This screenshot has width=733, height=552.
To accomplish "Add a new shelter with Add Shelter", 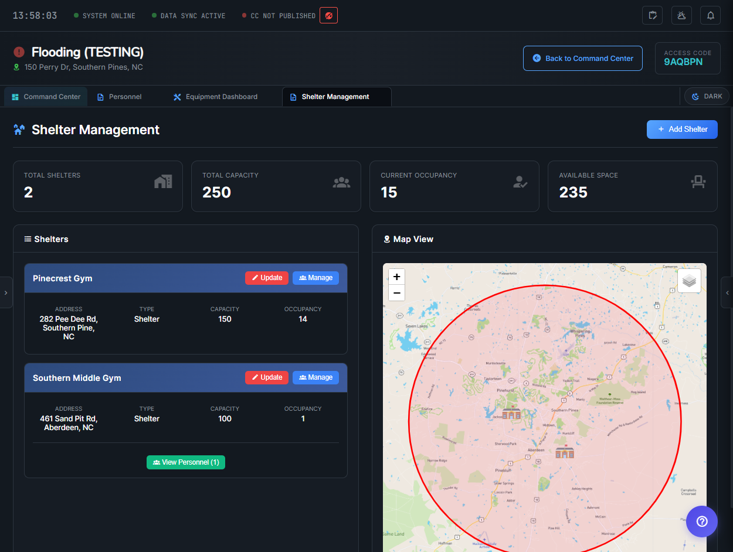I will (x=682, y=129).
